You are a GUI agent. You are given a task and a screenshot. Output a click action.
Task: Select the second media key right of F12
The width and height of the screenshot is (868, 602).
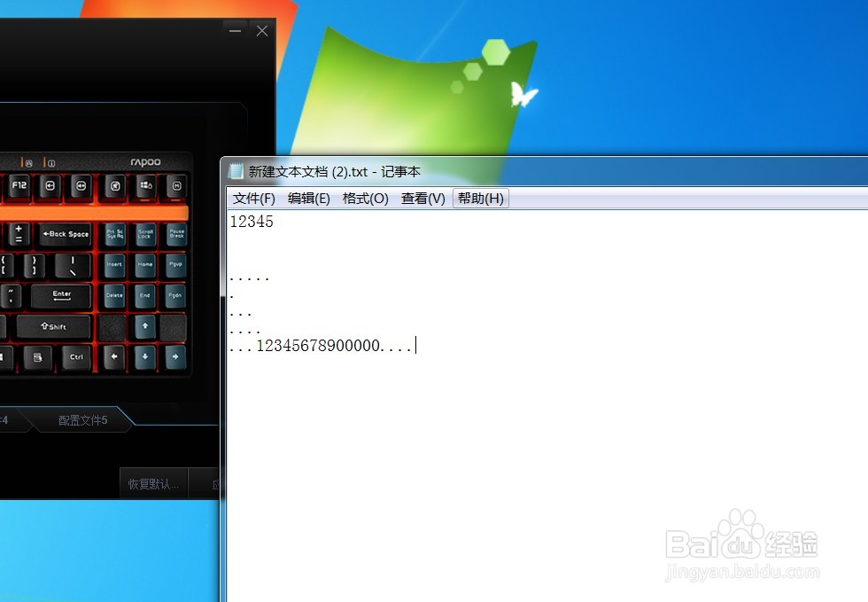81,186
